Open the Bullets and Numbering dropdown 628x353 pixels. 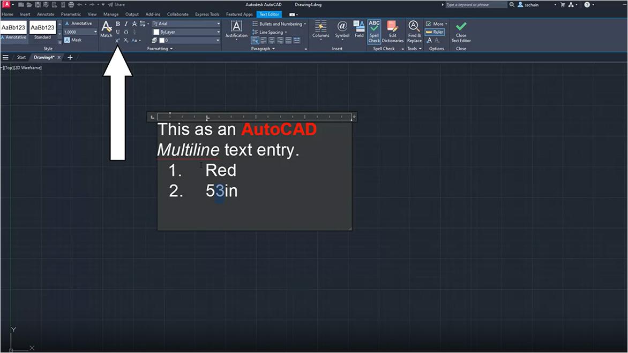pos(279,24)
